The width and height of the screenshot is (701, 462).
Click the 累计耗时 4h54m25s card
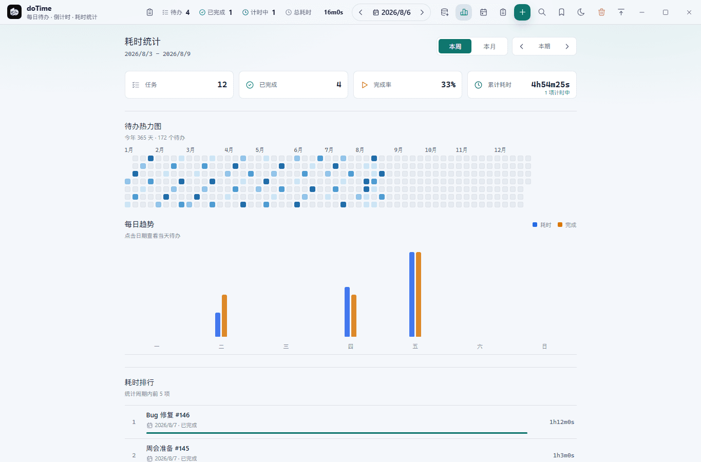click(522, 85)
